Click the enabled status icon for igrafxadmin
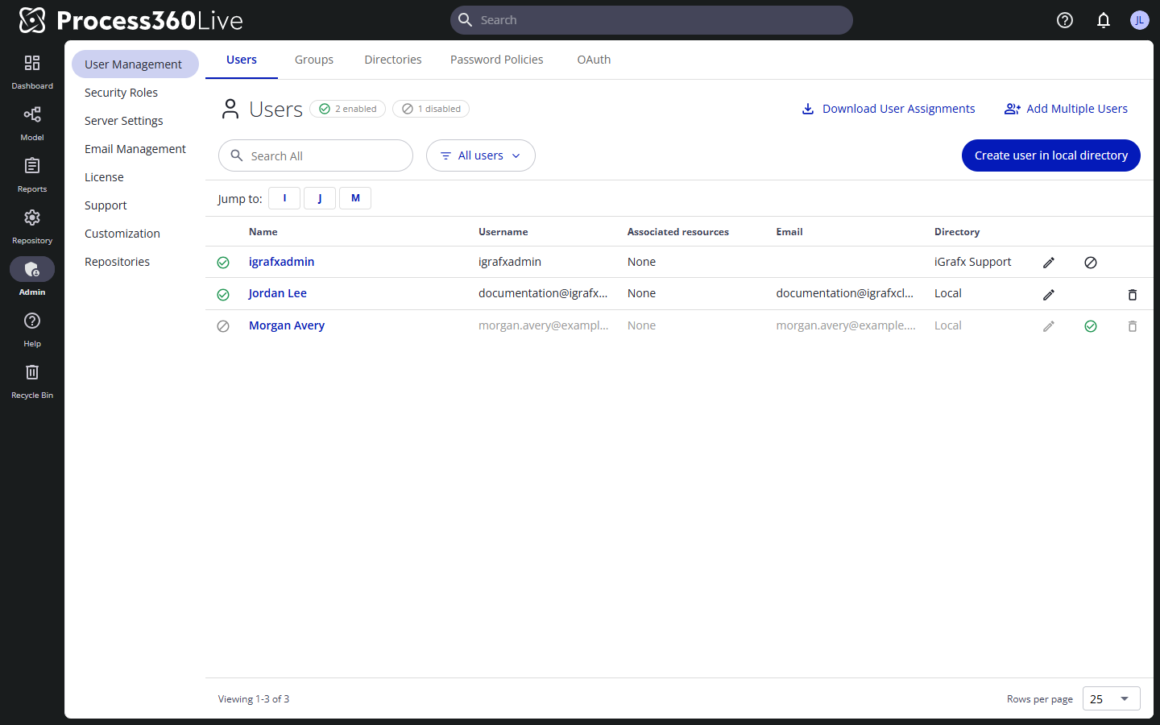The image size is (1160, 725). coord(223,263)
